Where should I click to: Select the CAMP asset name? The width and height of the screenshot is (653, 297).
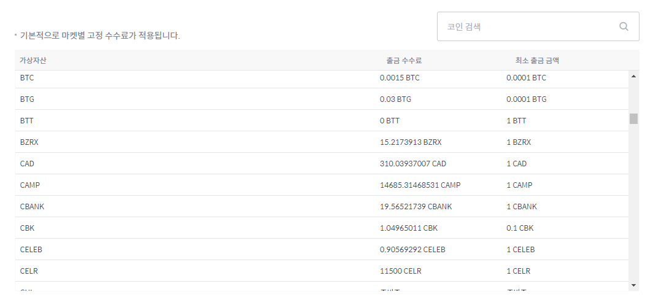[30, 185]
